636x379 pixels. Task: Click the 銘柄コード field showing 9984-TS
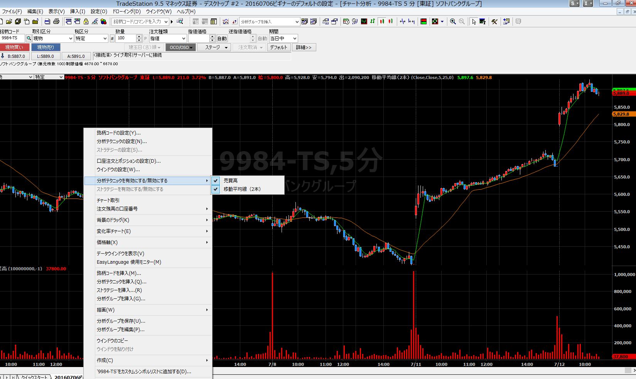pos(12,38)
